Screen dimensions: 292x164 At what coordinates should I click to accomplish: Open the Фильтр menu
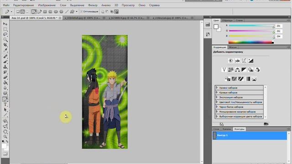[x=93, y=5]
